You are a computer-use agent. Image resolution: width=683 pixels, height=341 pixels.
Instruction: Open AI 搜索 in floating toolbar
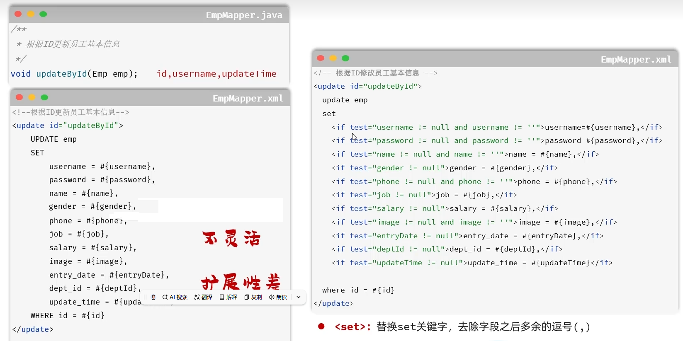(175, 297)
